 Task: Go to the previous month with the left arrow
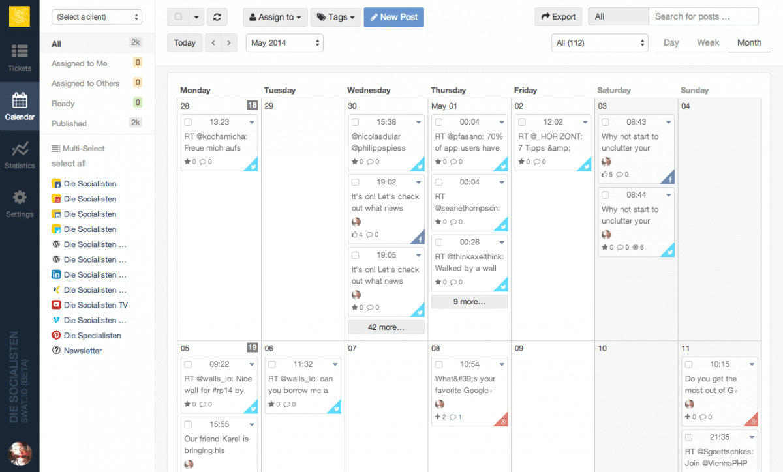(213, 43)
